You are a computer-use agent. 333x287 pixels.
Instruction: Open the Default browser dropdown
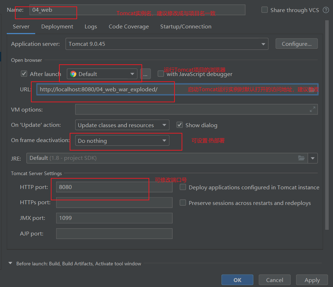[102, 74]
